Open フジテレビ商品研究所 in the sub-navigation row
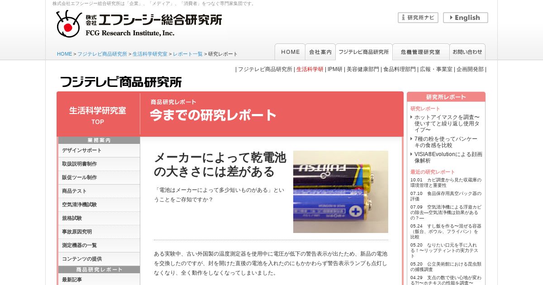 pyautogui.click(x=265, y=69)
